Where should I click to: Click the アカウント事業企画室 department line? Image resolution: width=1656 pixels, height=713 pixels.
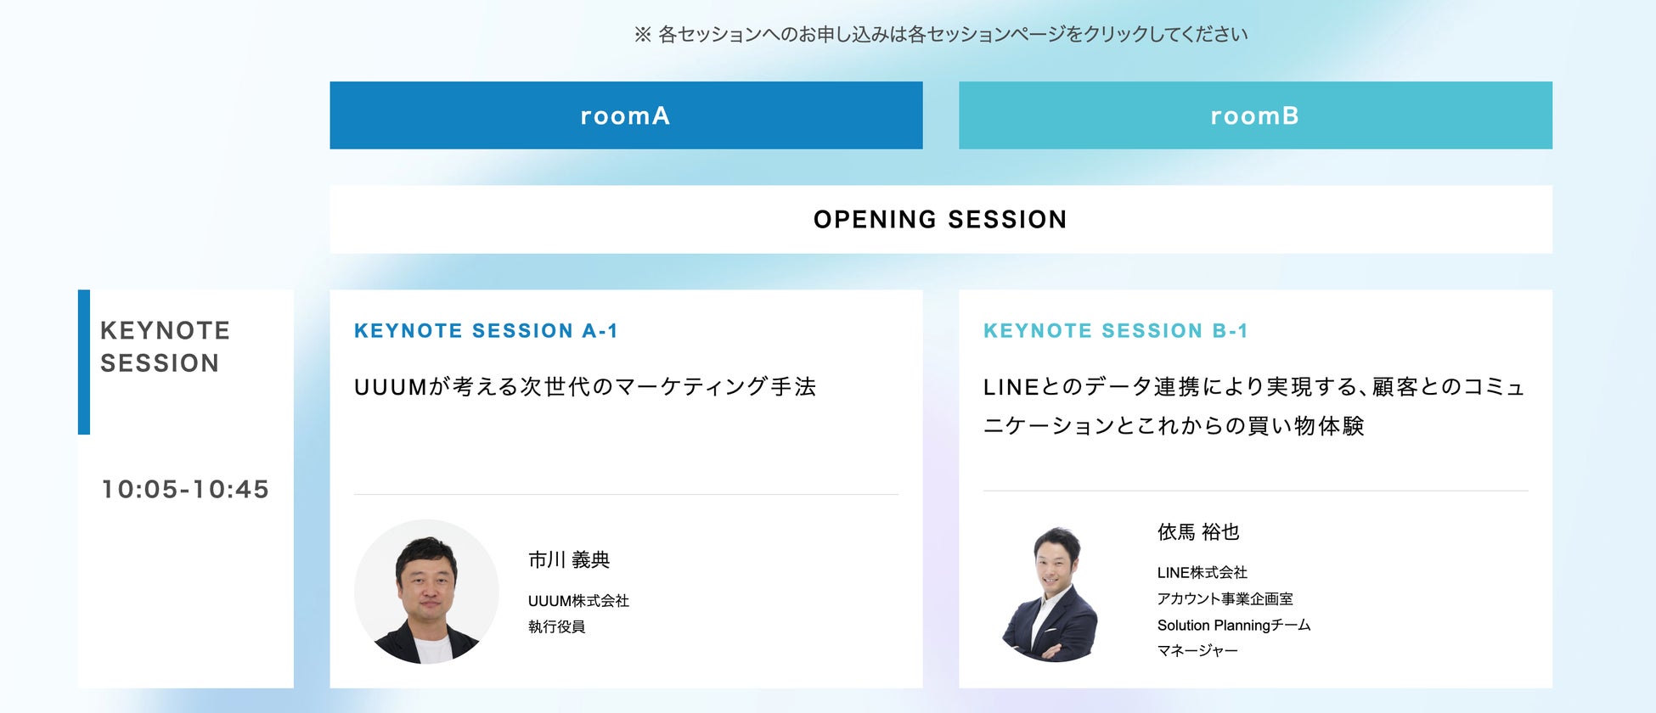[1225, 599]
